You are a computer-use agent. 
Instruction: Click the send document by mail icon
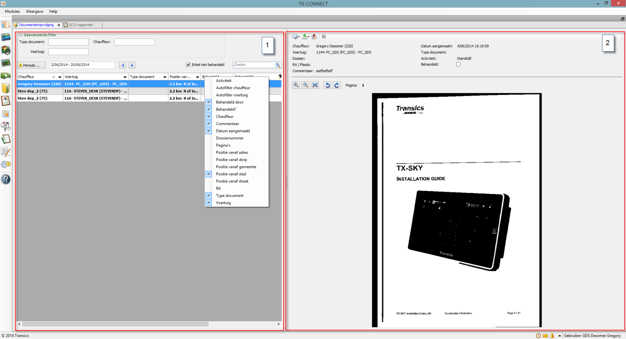tap(295, 37)
